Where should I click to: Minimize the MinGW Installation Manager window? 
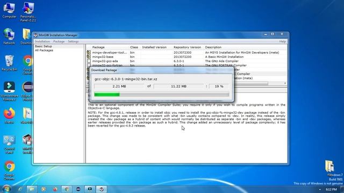(266, 34)
